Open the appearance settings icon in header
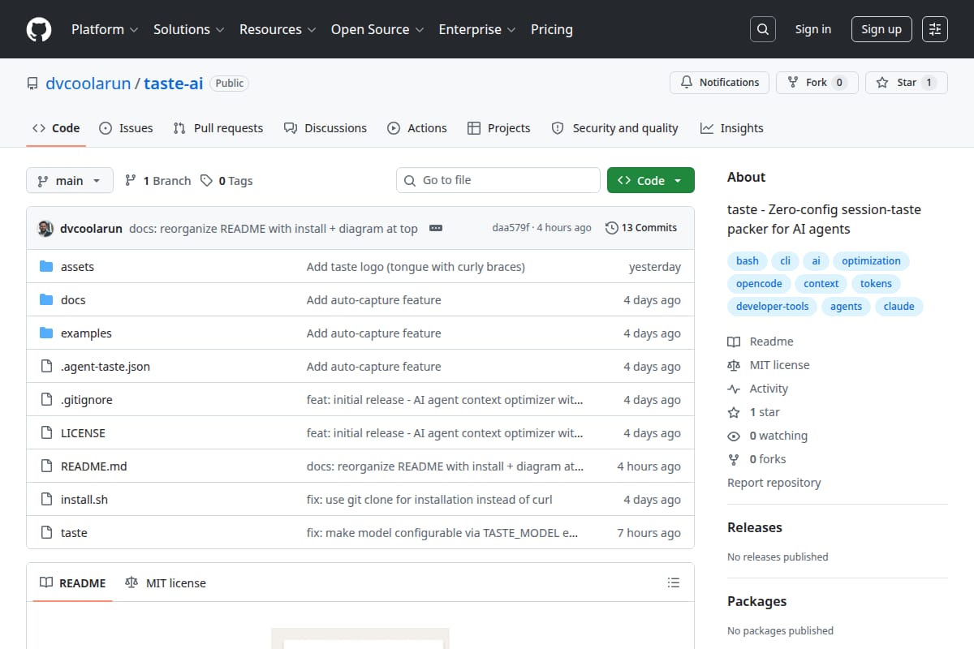 tap(935, 29)
